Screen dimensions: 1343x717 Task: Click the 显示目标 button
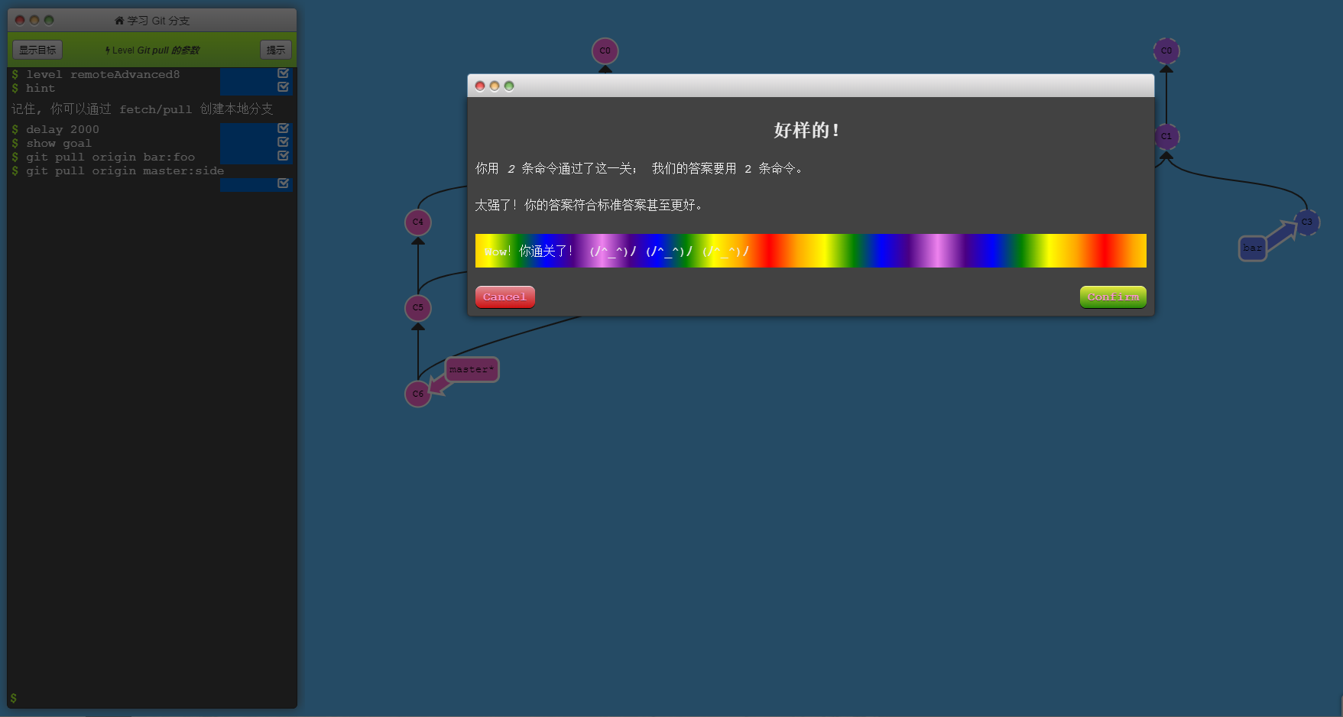point(37,49)
